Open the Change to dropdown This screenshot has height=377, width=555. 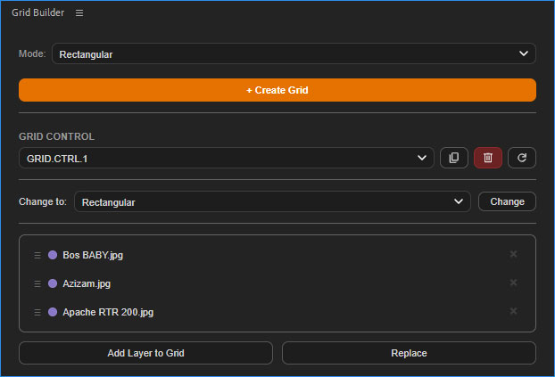coord(272,202)
